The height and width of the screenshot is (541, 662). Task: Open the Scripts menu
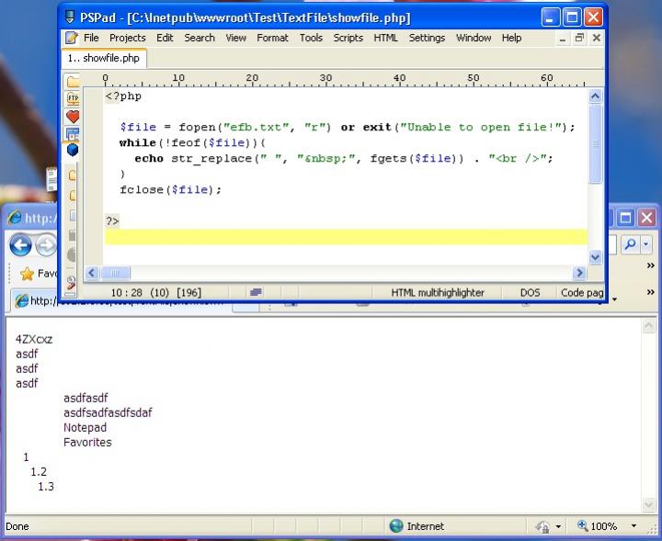(348, 38)
